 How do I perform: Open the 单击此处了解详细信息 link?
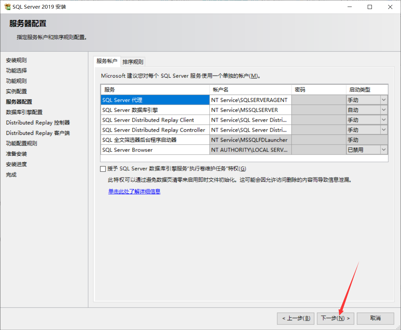134,191
